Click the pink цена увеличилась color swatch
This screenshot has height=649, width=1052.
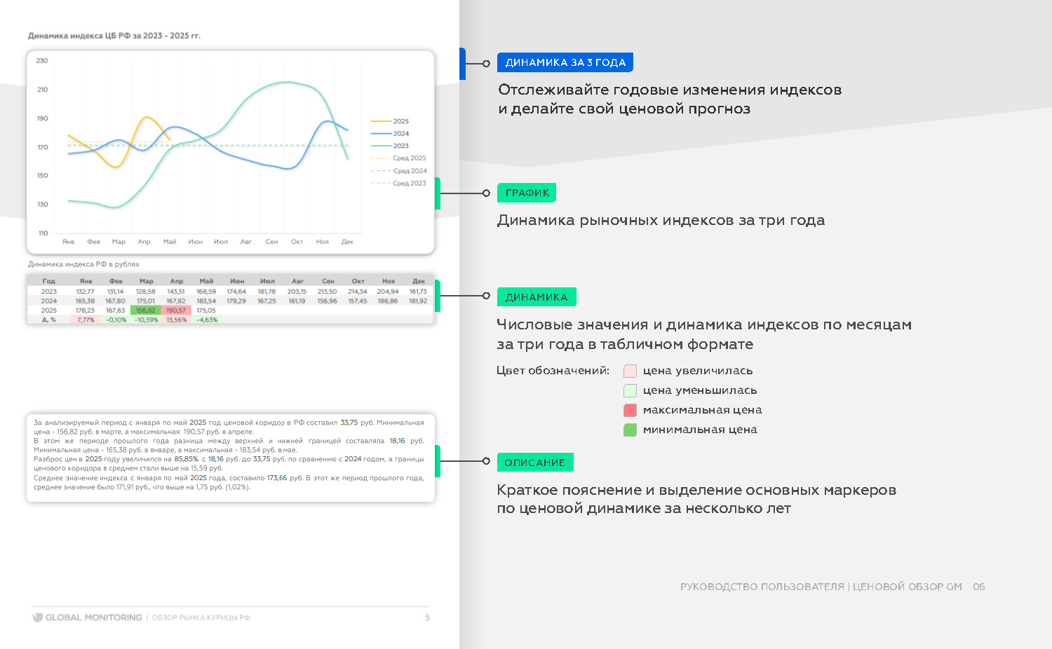(629, 371)
